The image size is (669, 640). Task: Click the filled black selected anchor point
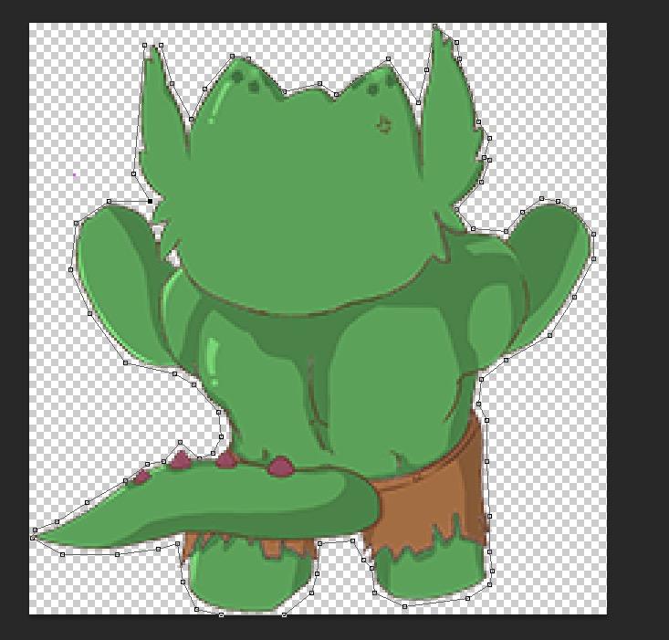click(151, 202)
